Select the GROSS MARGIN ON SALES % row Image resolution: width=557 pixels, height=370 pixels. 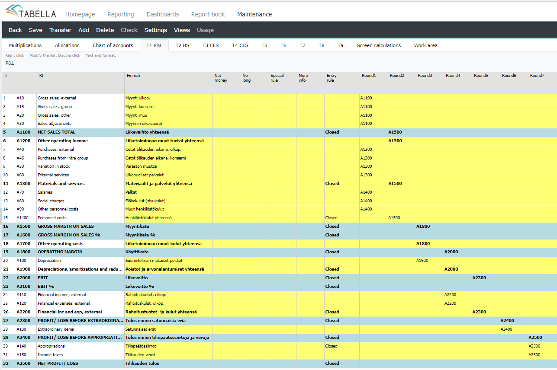click(279, 235)
